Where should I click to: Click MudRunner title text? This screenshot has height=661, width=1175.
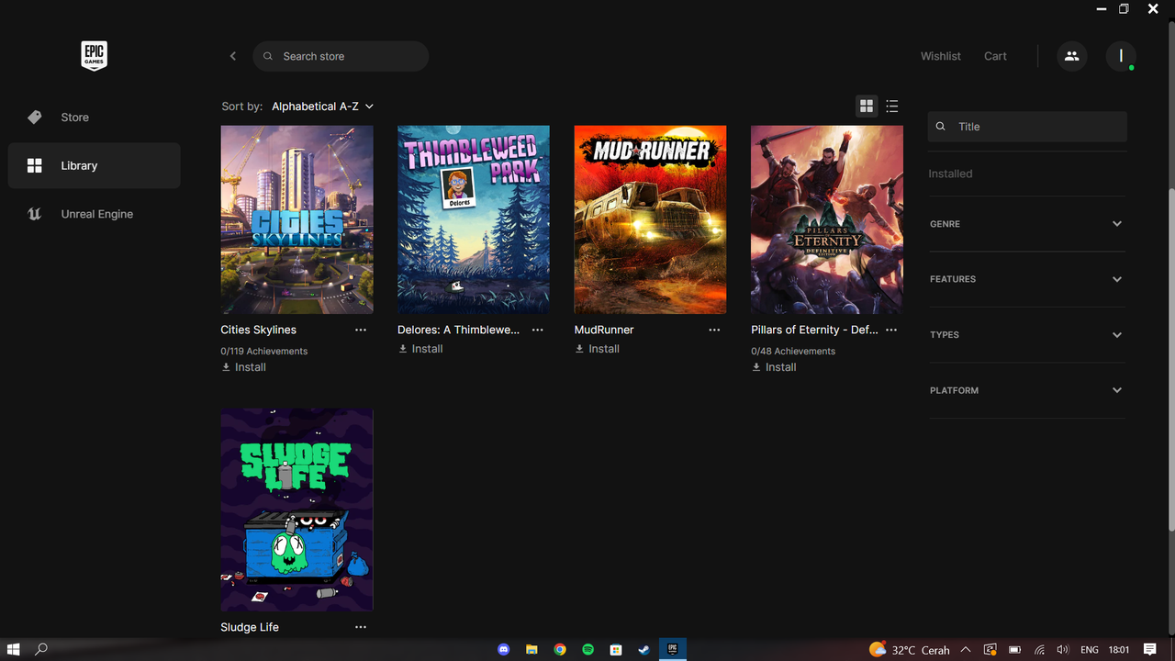coord(604,330)
